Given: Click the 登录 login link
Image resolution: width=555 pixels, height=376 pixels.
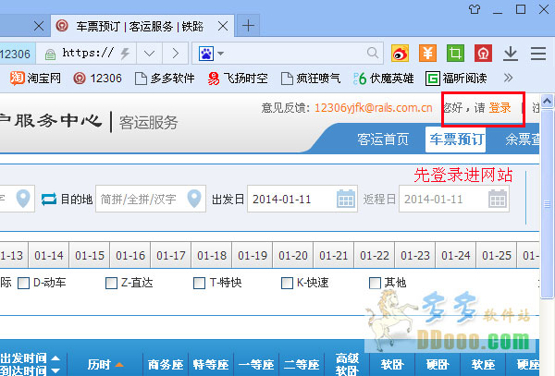Looking at the screenshot, I should (x=499, y=107).
